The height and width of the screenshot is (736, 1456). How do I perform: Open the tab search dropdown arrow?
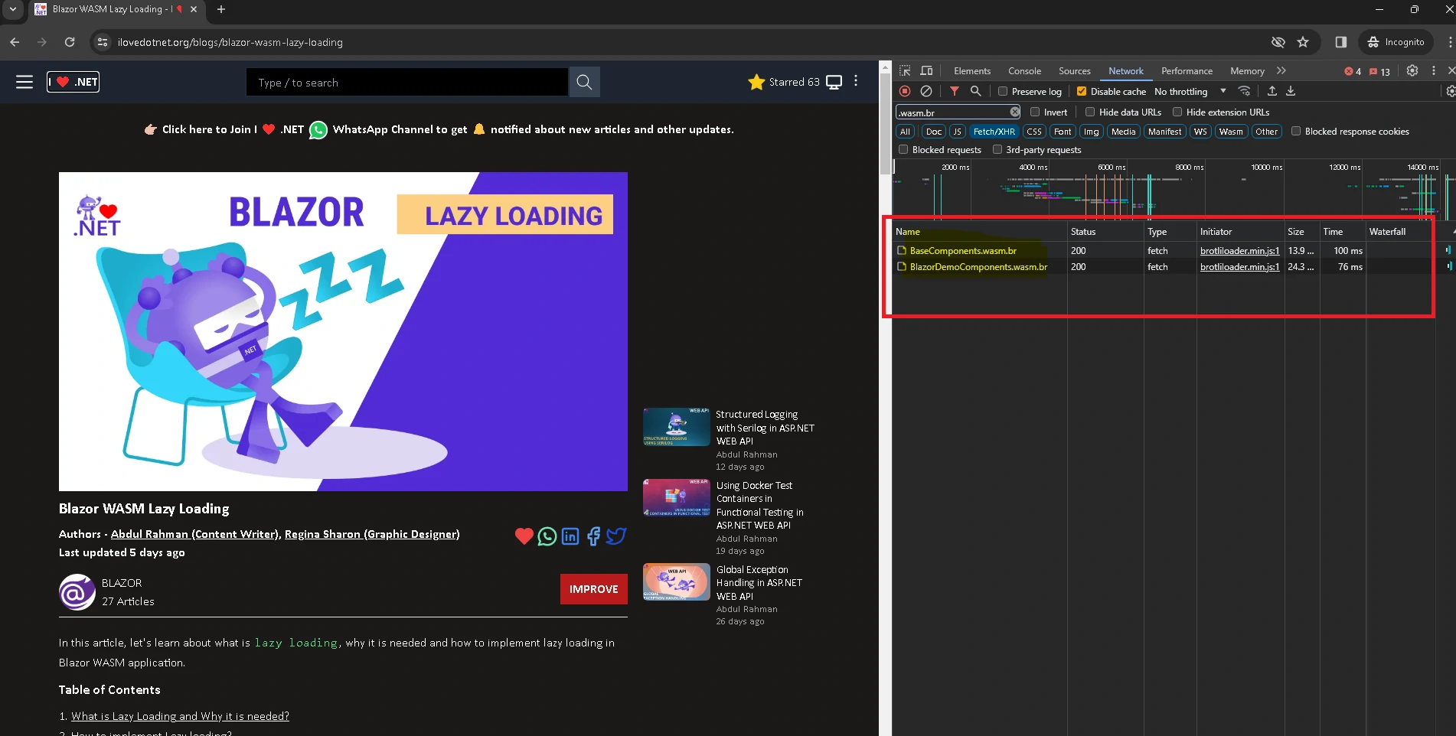click(x=13, y=9)
